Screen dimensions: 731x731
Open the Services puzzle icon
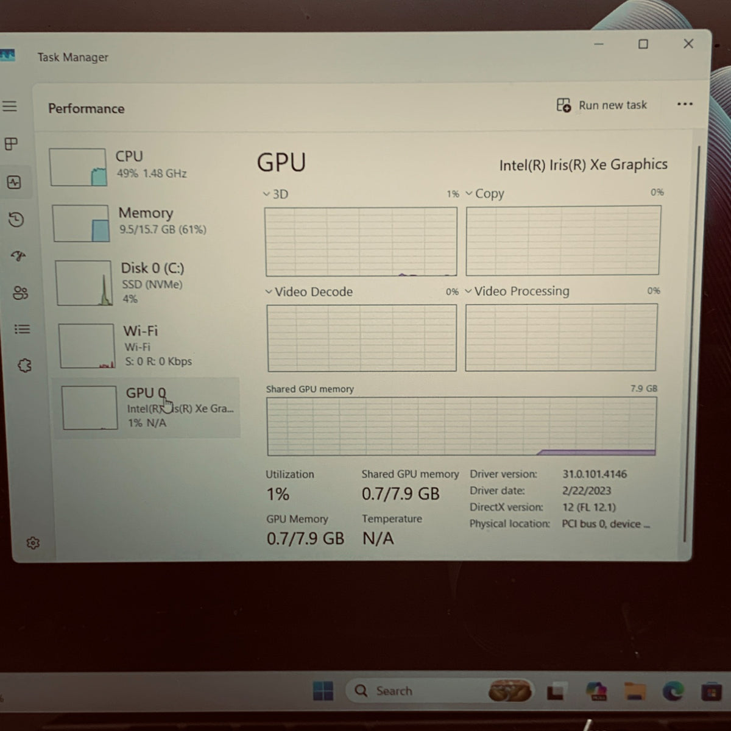pos(24,365)
